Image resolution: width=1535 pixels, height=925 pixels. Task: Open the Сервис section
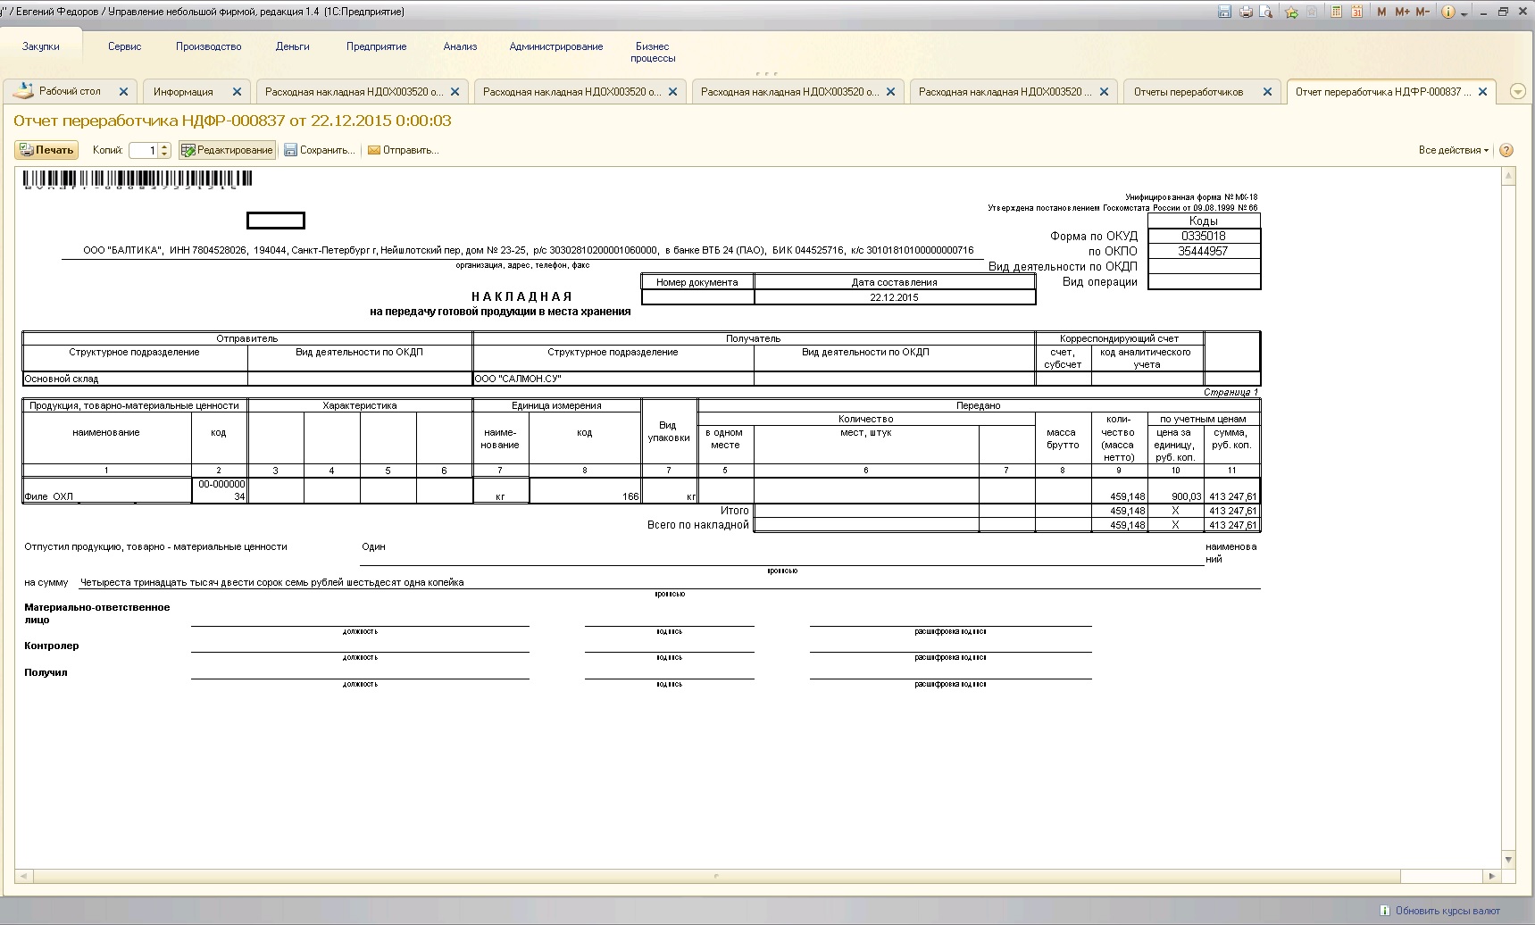point(125,46)
